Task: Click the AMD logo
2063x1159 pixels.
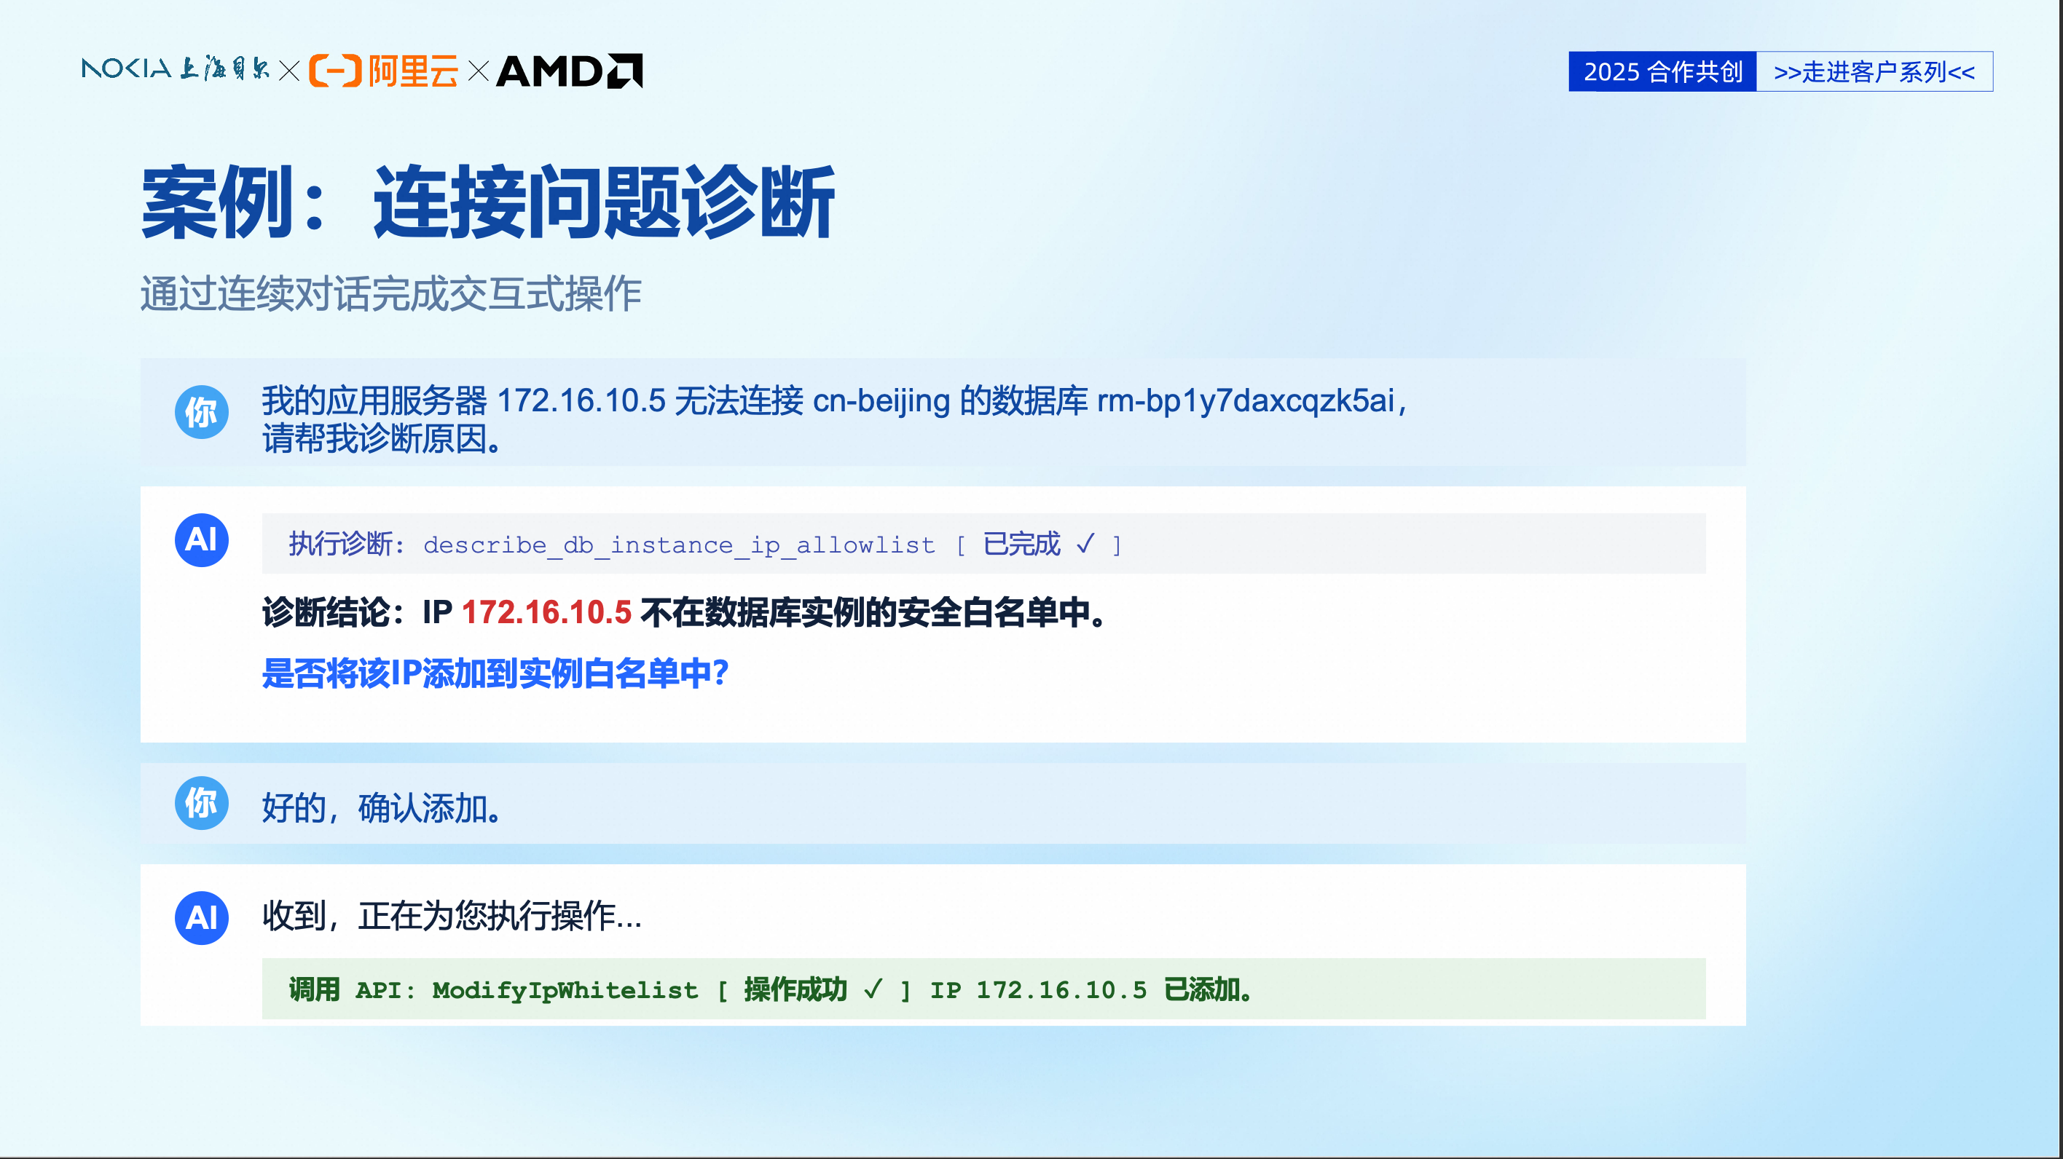Action: 569,71
